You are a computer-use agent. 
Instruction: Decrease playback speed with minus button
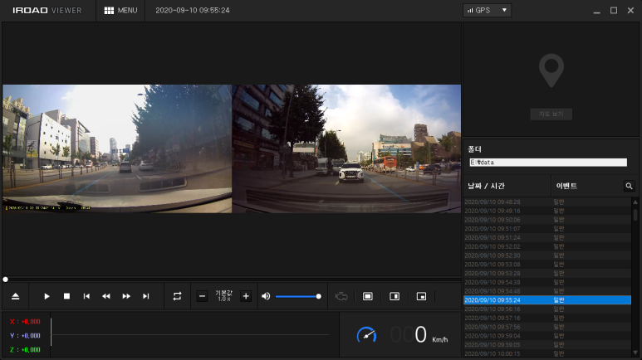(203, 296)
